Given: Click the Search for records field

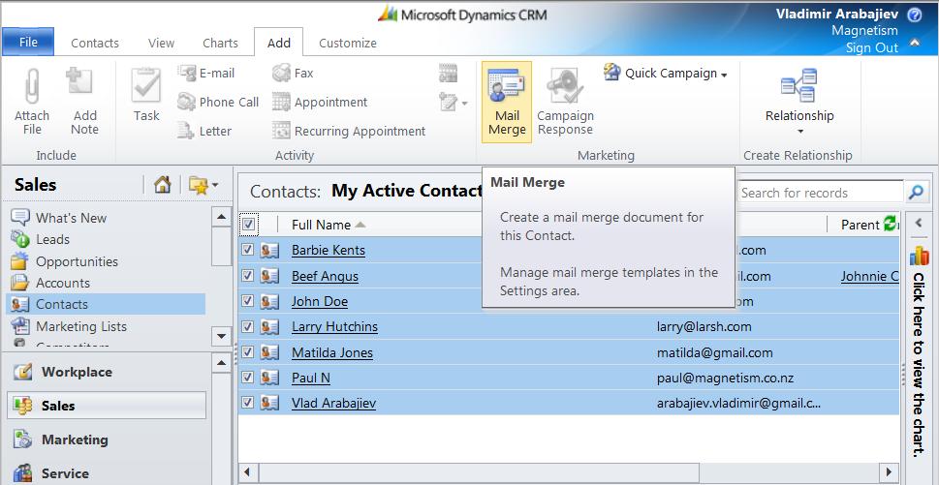Looking at the screenshot, I should click(x=819, y=193).
